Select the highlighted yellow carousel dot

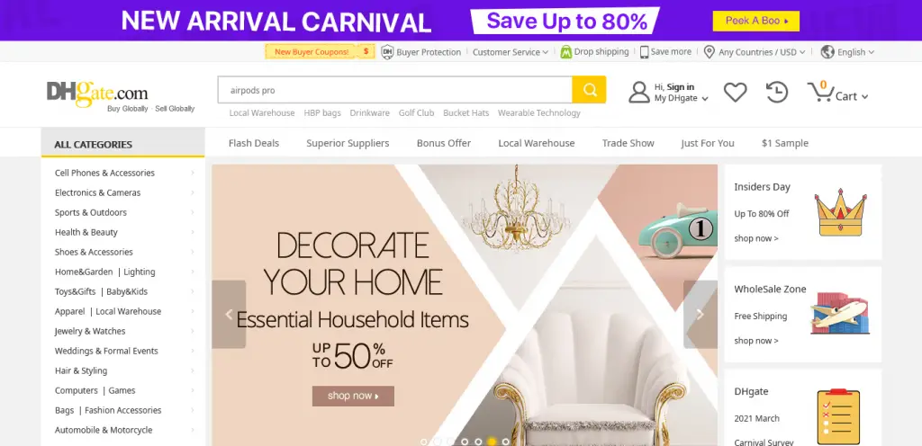click(493, 442)
